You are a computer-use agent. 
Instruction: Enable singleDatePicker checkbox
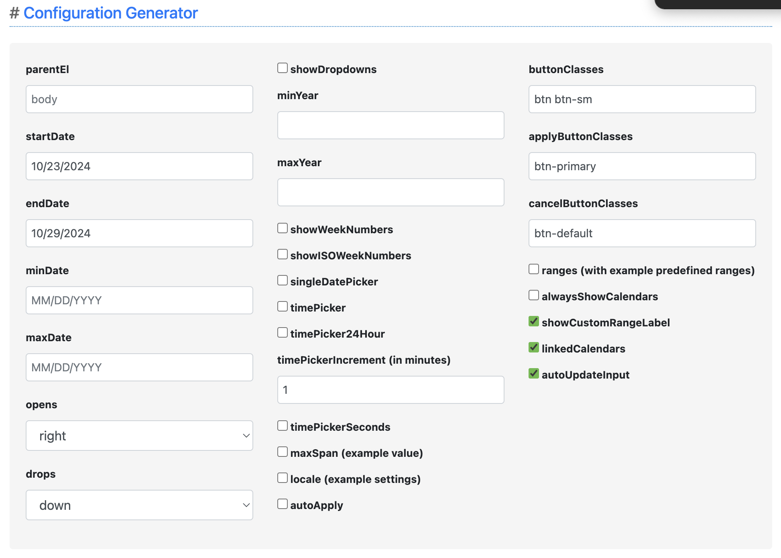tap(283, 280)
